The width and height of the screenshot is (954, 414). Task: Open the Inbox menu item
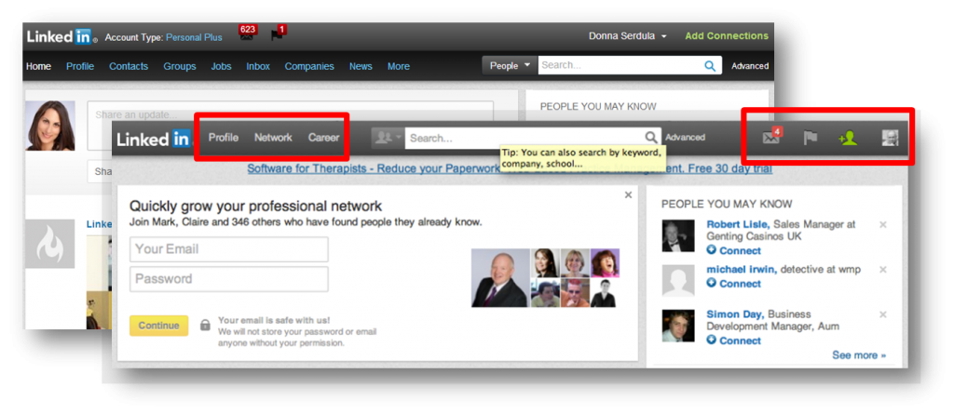coord(258,66)
